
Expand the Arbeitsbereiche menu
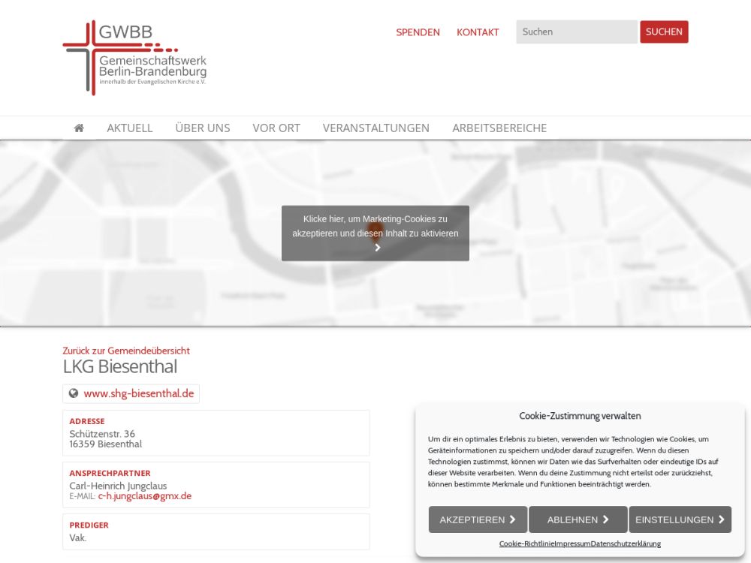click(499, 128)
